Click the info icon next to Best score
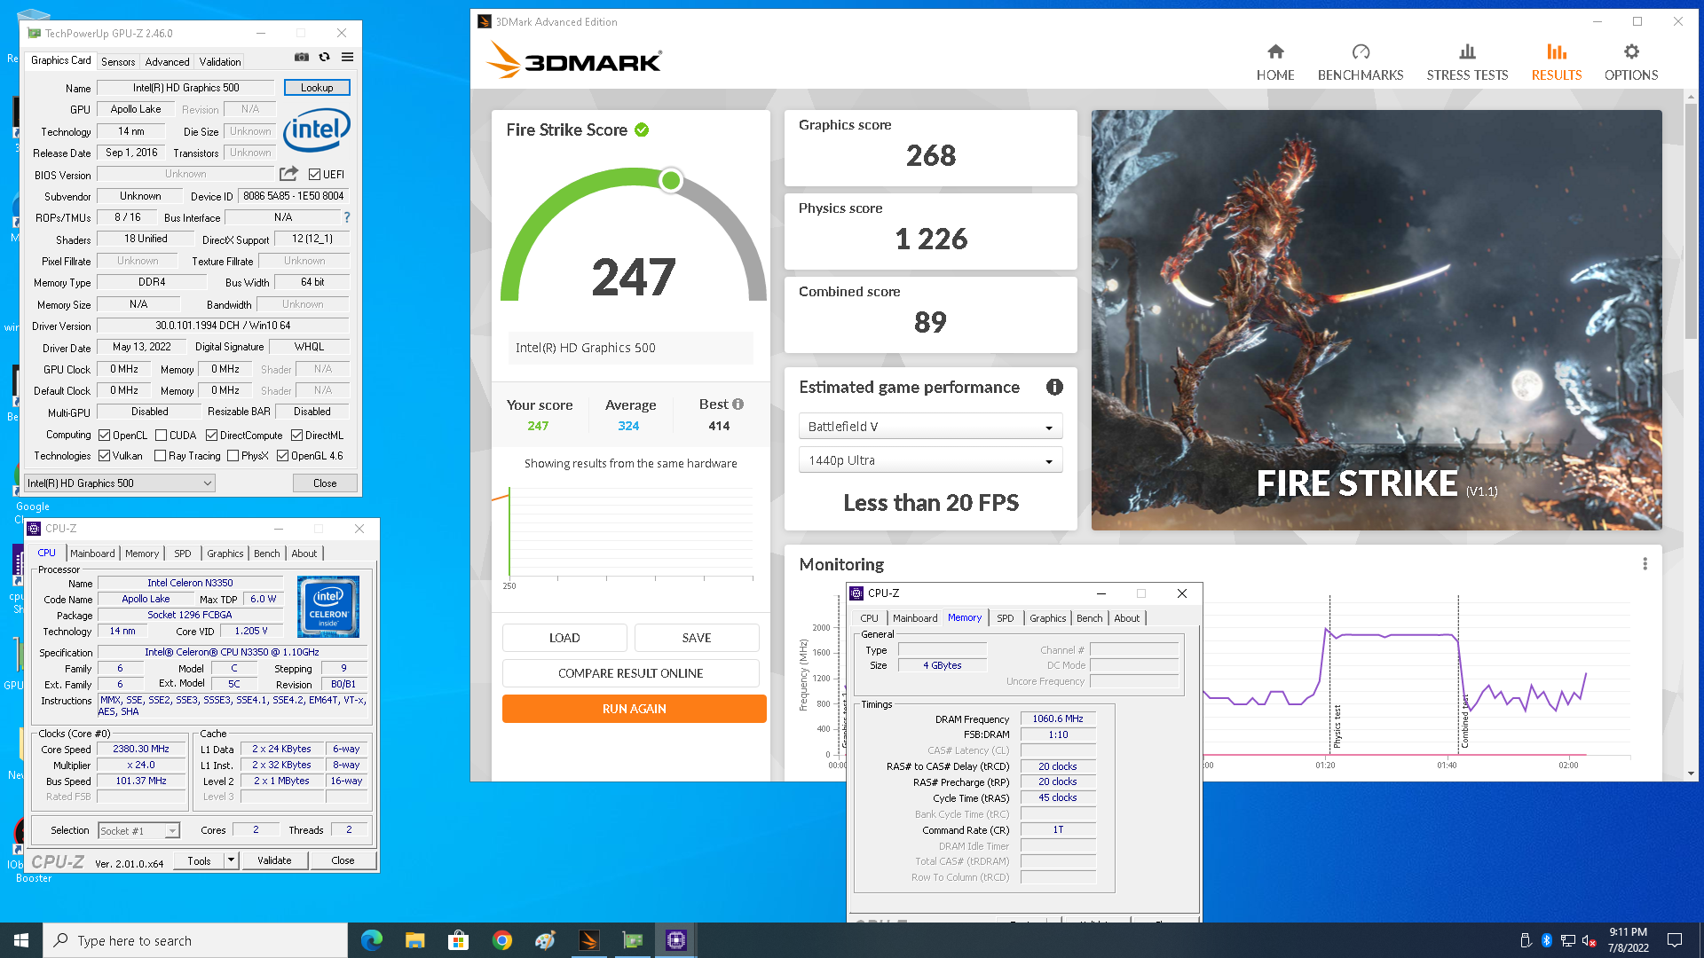This screenshot has width=1704, height=958. coord(738,404)
